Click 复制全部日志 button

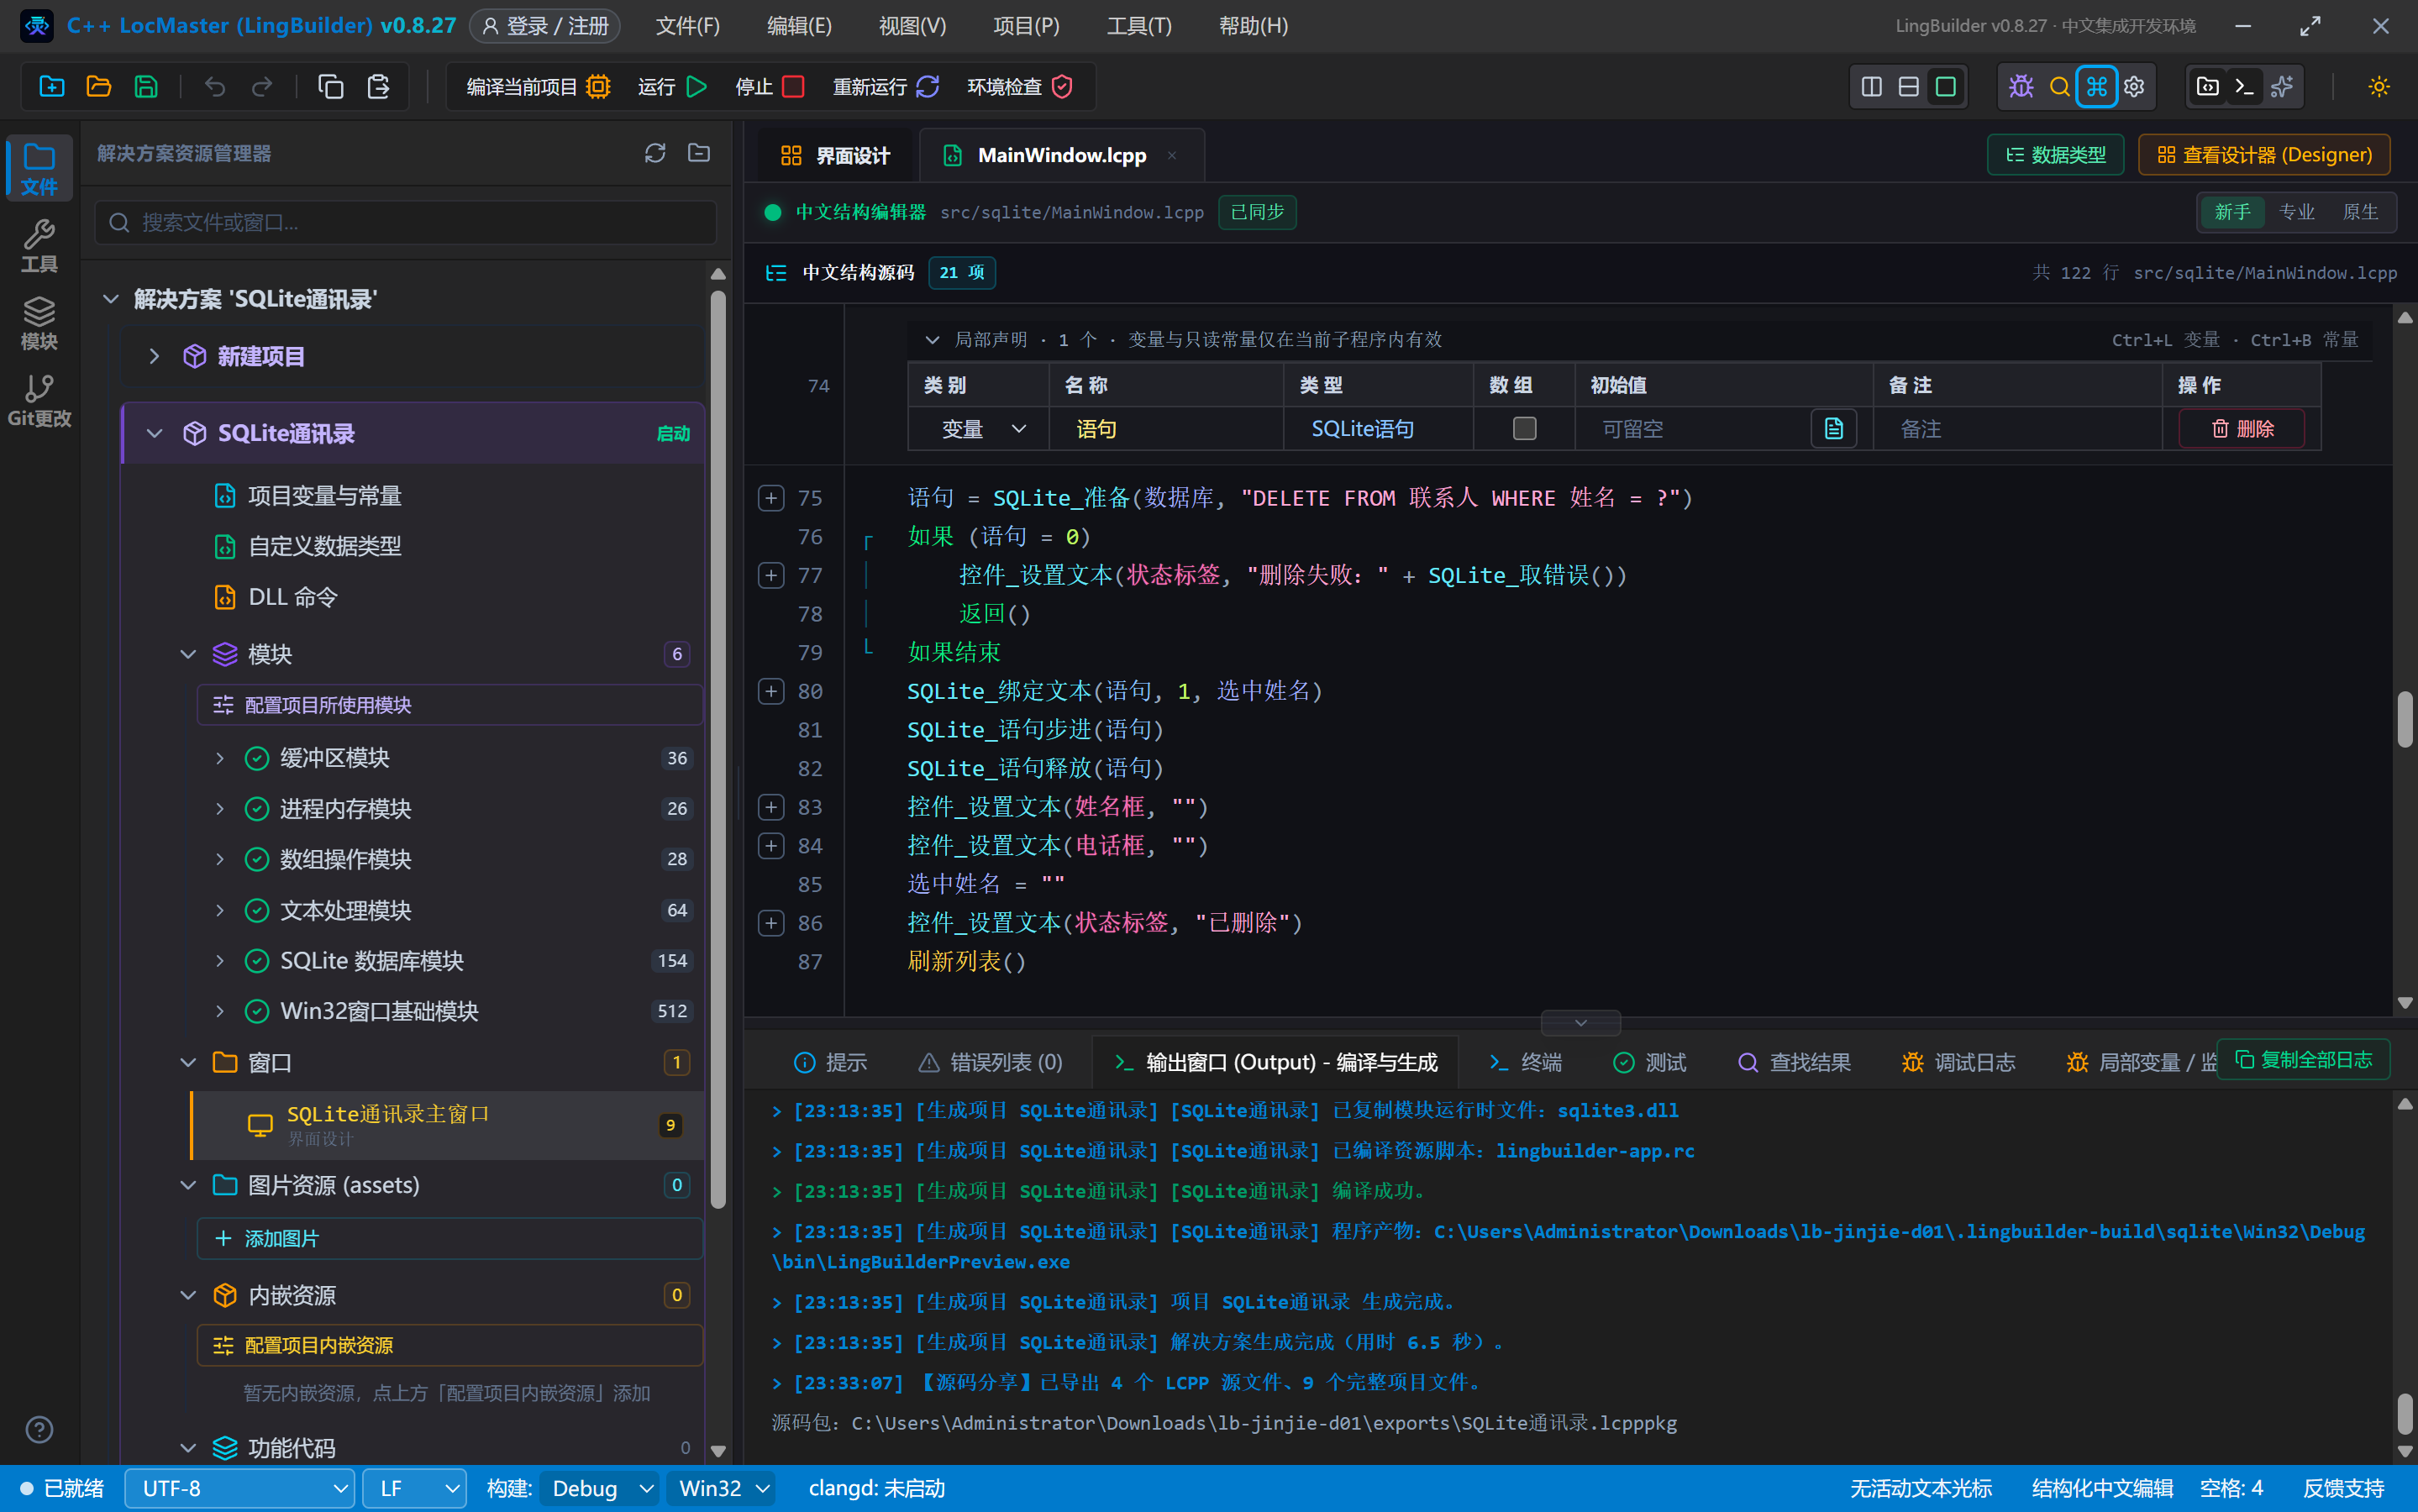click(2303, 1060)
